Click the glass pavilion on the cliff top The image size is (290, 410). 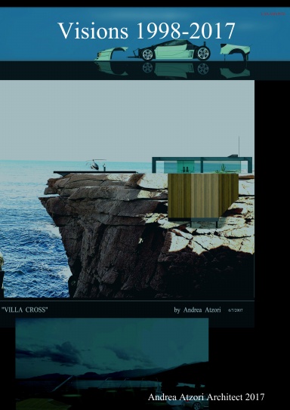coord(202,165)
